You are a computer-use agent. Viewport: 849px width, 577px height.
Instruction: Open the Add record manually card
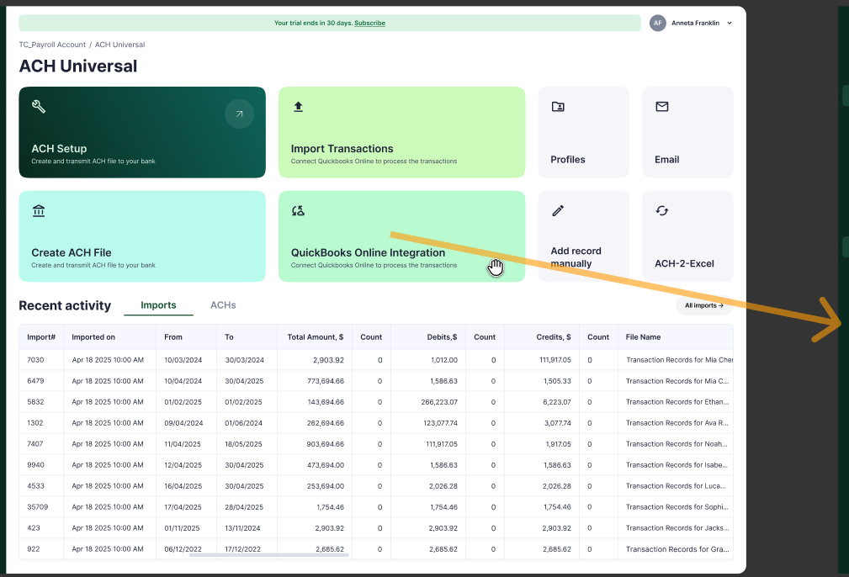coord(584,236)
